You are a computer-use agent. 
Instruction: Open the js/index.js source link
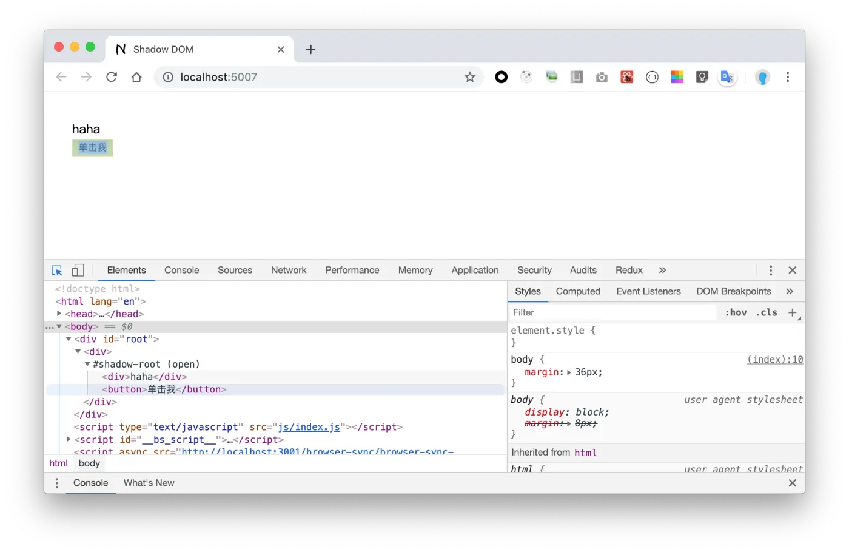tap(309, 427)
